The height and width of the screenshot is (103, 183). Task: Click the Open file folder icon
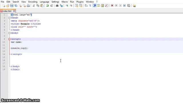8,6
